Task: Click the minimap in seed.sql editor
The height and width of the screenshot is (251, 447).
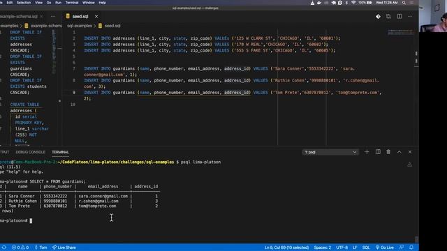Action: (x=400, y=33)
